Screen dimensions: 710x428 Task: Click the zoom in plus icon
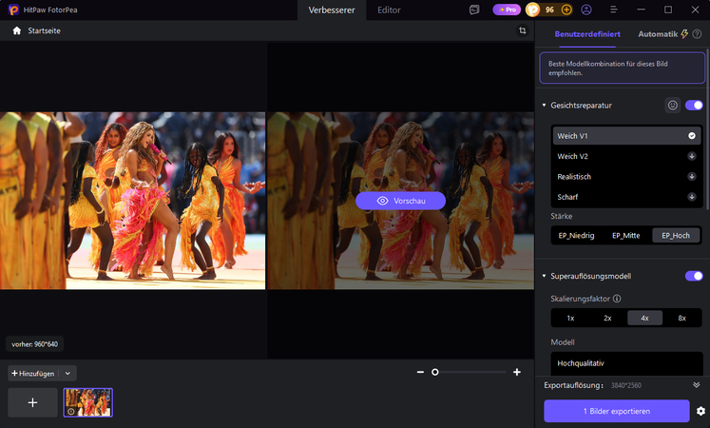click(x=517, y=372)
